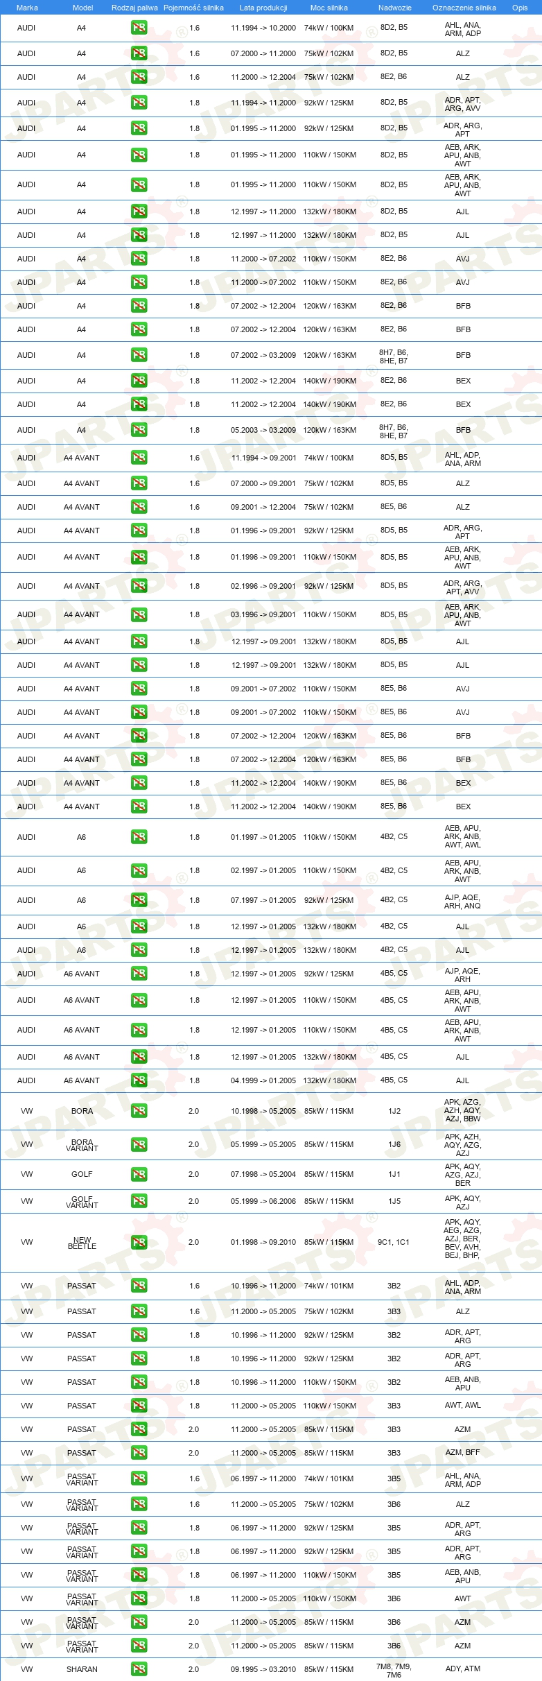
Task: Select the 'AZM, BFF' engine code cell
Action: 463,1453
